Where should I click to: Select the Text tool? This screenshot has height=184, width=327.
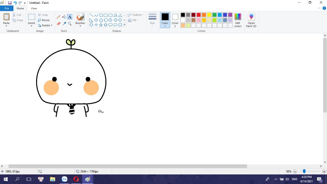coord(70,17)
